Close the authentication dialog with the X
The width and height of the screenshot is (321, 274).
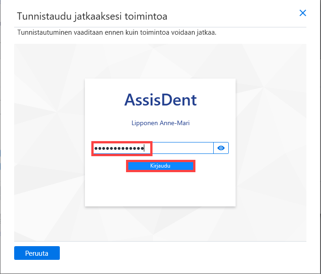[303, 13]
